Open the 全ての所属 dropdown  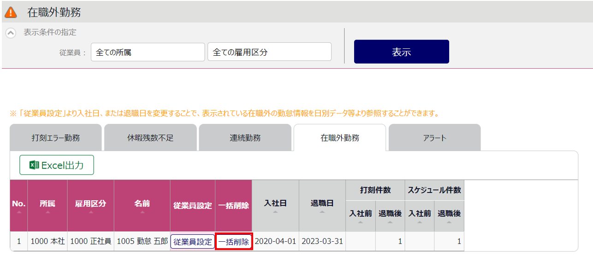(x=148, y=52)
